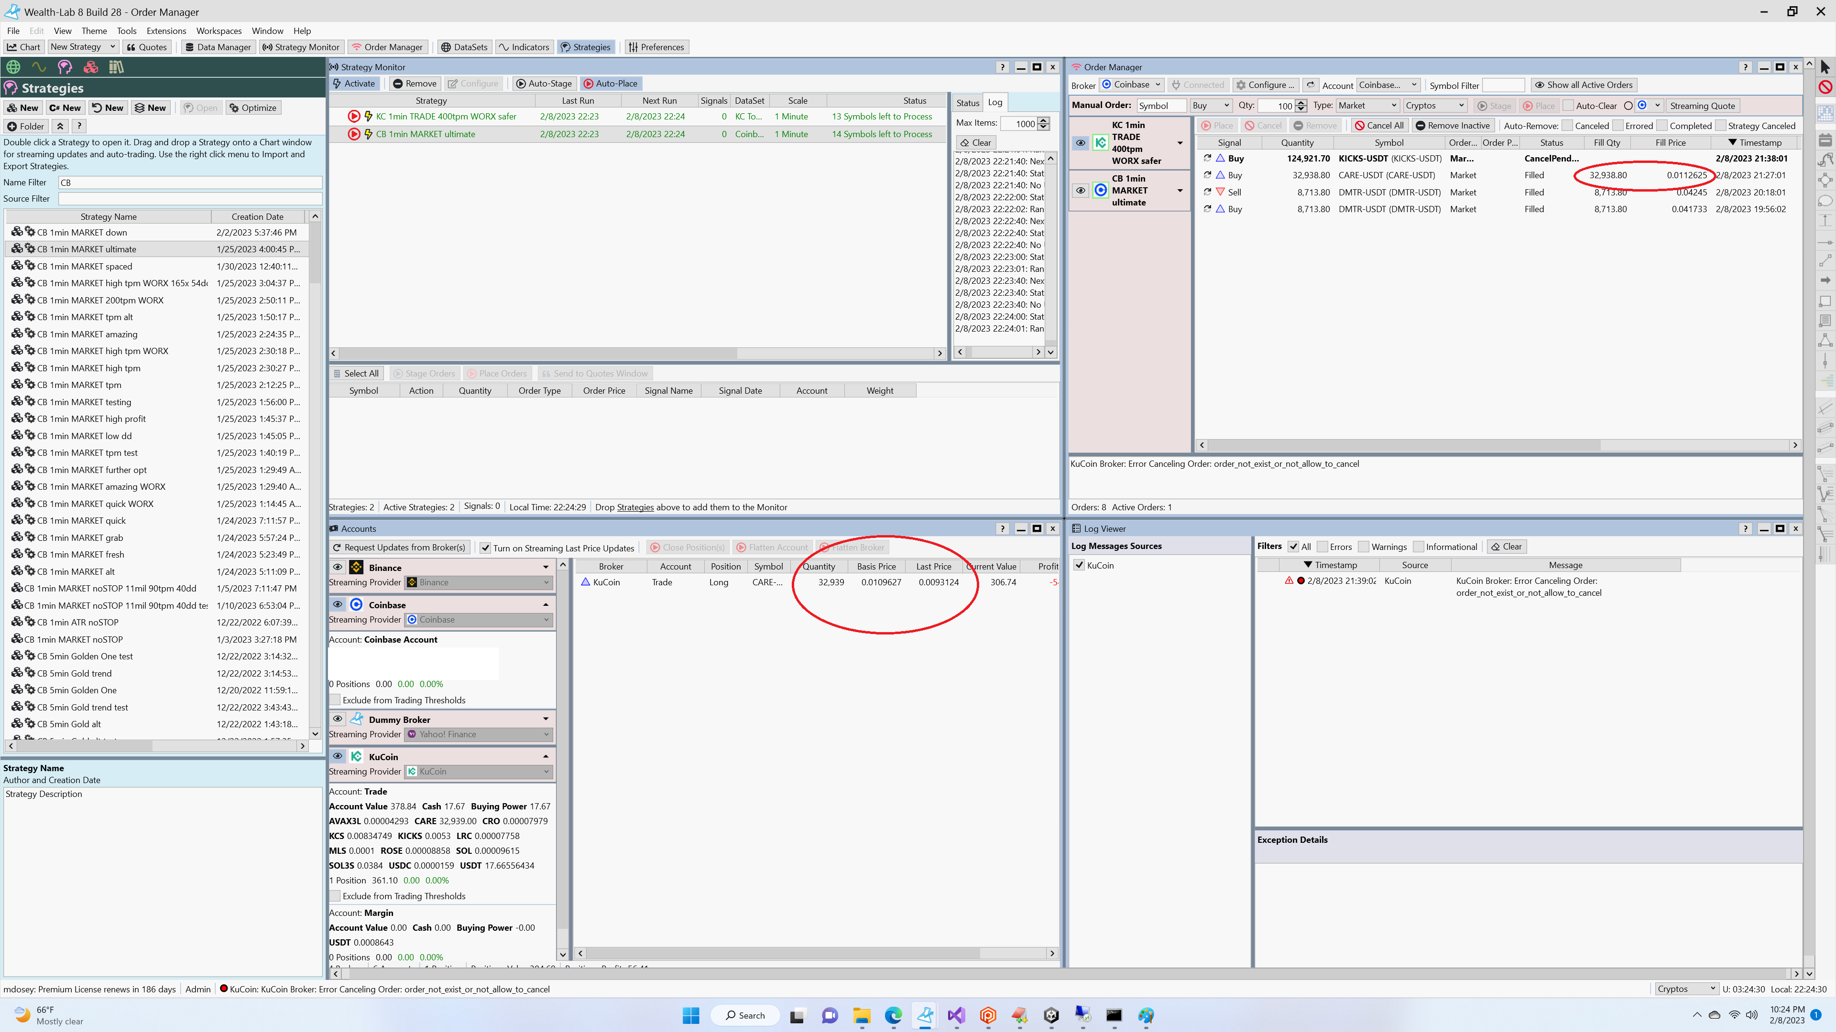Click the Name Filter input field

tap(190, 183)
